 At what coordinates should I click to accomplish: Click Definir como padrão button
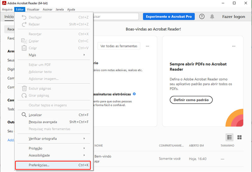tap(191, 100)
